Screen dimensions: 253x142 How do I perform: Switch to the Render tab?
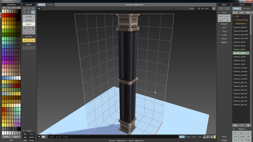(50, 5)
